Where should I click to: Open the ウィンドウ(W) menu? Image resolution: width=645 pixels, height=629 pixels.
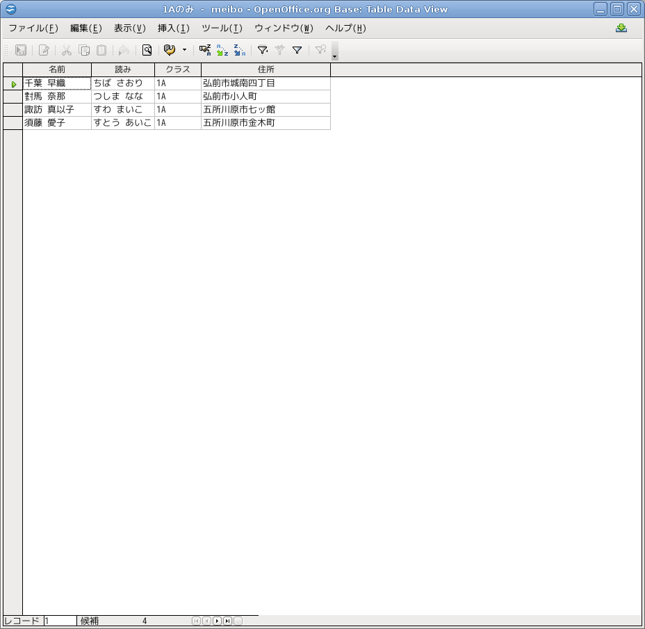284,28
